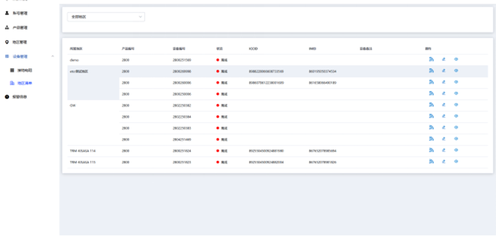Image resolution: width=496 pixels, height=236 pixels.
Task: Click the IMEI value for device 2808260086
Action: click(x=322, y=82)
